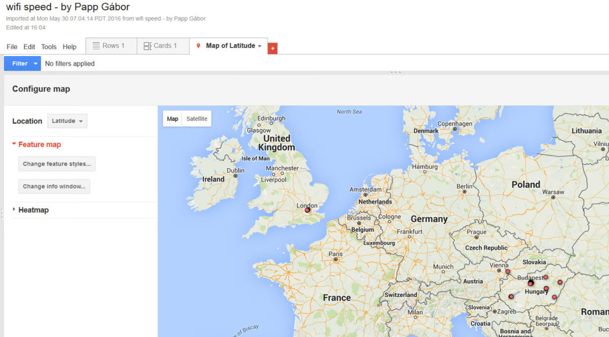Open the Filter dropdown arrow
The image size is (609, 337).
[35, 64]
